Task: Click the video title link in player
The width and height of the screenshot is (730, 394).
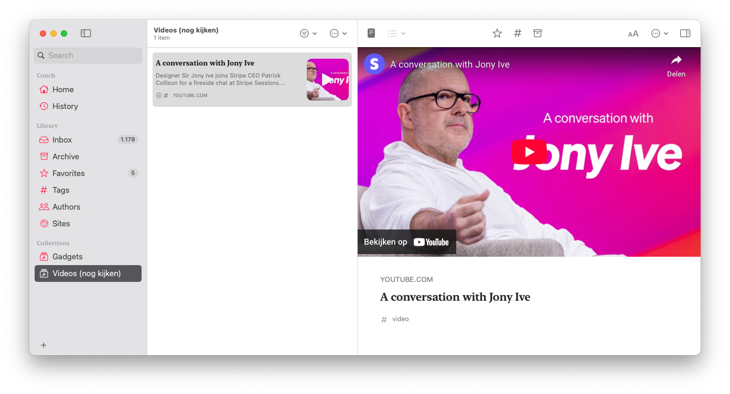Action: pos(450,64)
